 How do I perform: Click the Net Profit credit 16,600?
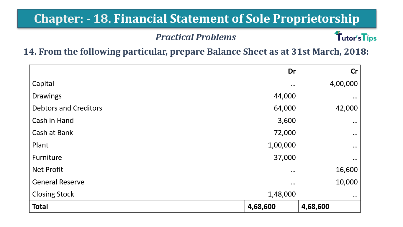click(x=347, y=170)
